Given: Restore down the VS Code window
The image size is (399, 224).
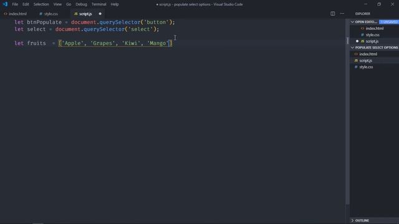Looking at the screenshot, I should tap(379, 4).
